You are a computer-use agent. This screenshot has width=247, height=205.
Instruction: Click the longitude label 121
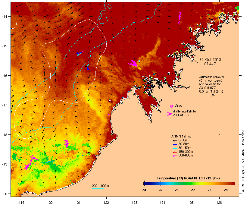pos(78,203)
